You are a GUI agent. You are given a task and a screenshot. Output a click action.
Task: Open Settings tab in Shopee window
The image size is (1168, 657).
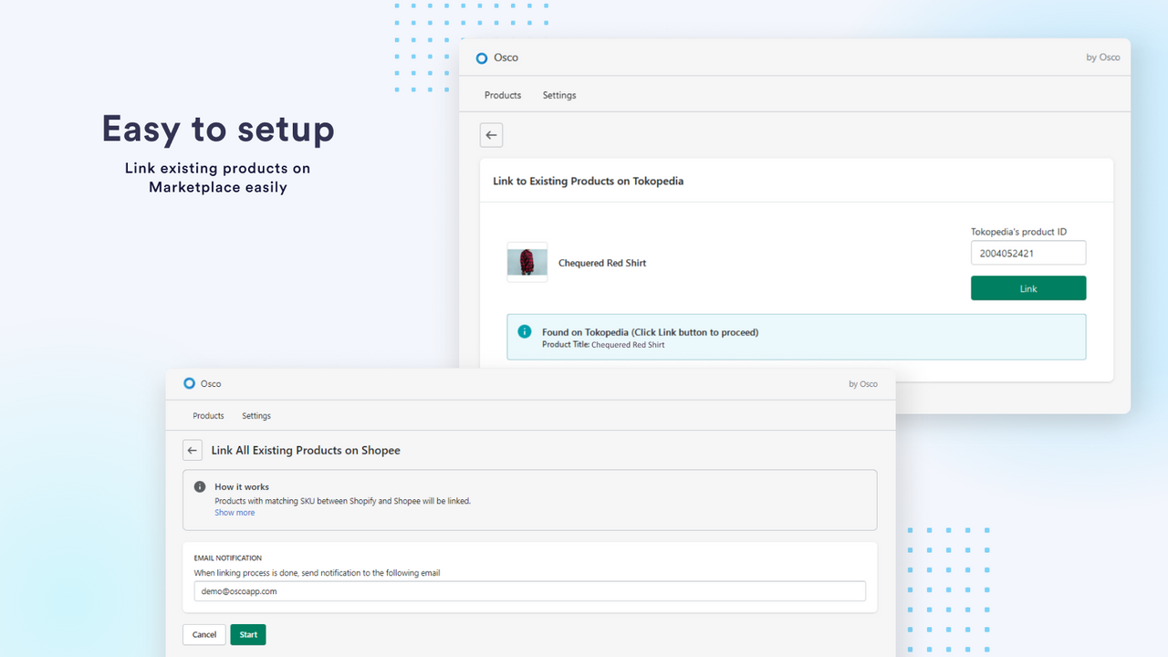click(x=256, y=415)
